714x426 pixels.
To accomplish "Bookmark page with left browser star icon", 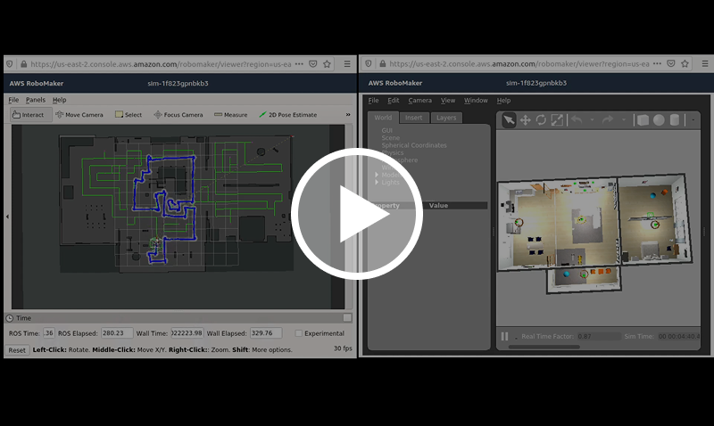I will tap(327, 64).
